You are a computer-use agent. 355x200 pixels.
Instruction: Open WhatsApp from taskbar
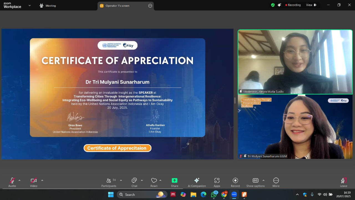point(214,194)
